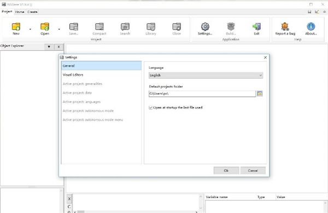Close the Settings dialog with X
This screenshot has height=213, width=328.
point(265,57)
